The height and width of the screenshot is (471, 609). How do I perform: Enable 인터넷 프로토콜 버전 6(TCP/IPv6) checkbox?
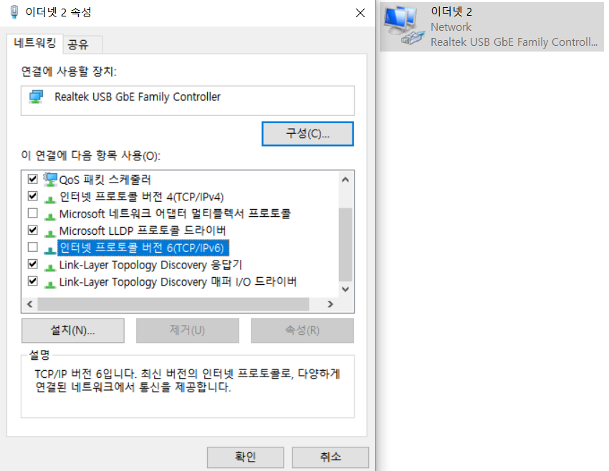coord(33,247)
